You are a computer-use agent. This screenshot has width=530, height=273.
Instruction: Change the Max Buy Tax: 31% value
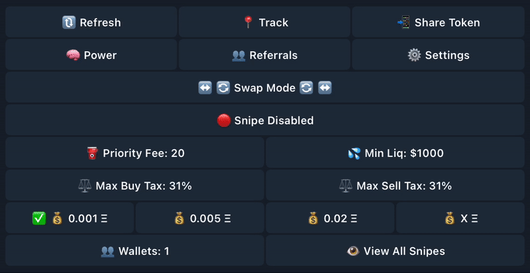[x=135, y=186]
